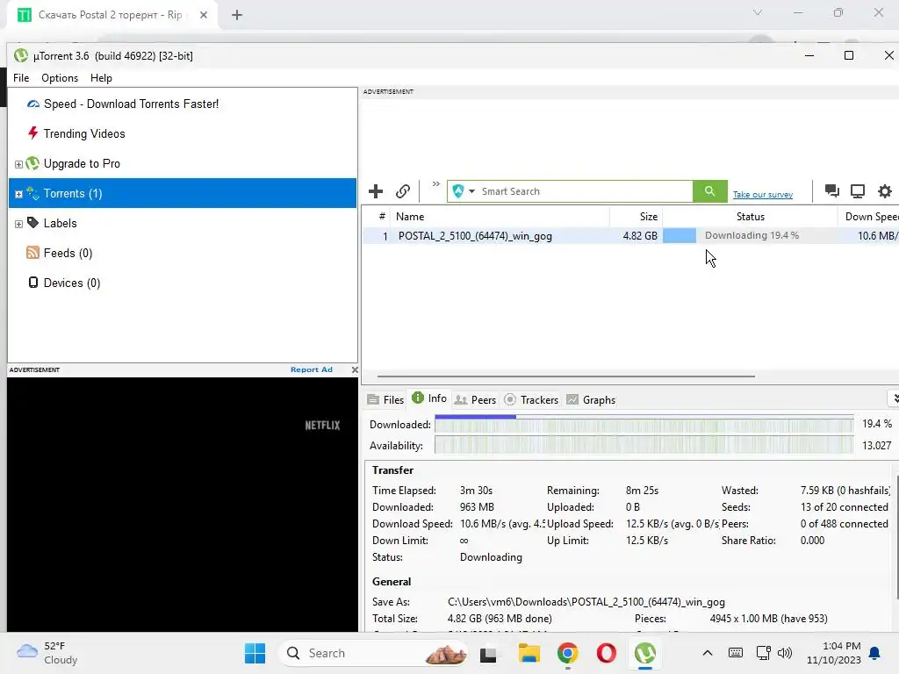
Task: Open the Help menu
Action: tap(101, 78)
